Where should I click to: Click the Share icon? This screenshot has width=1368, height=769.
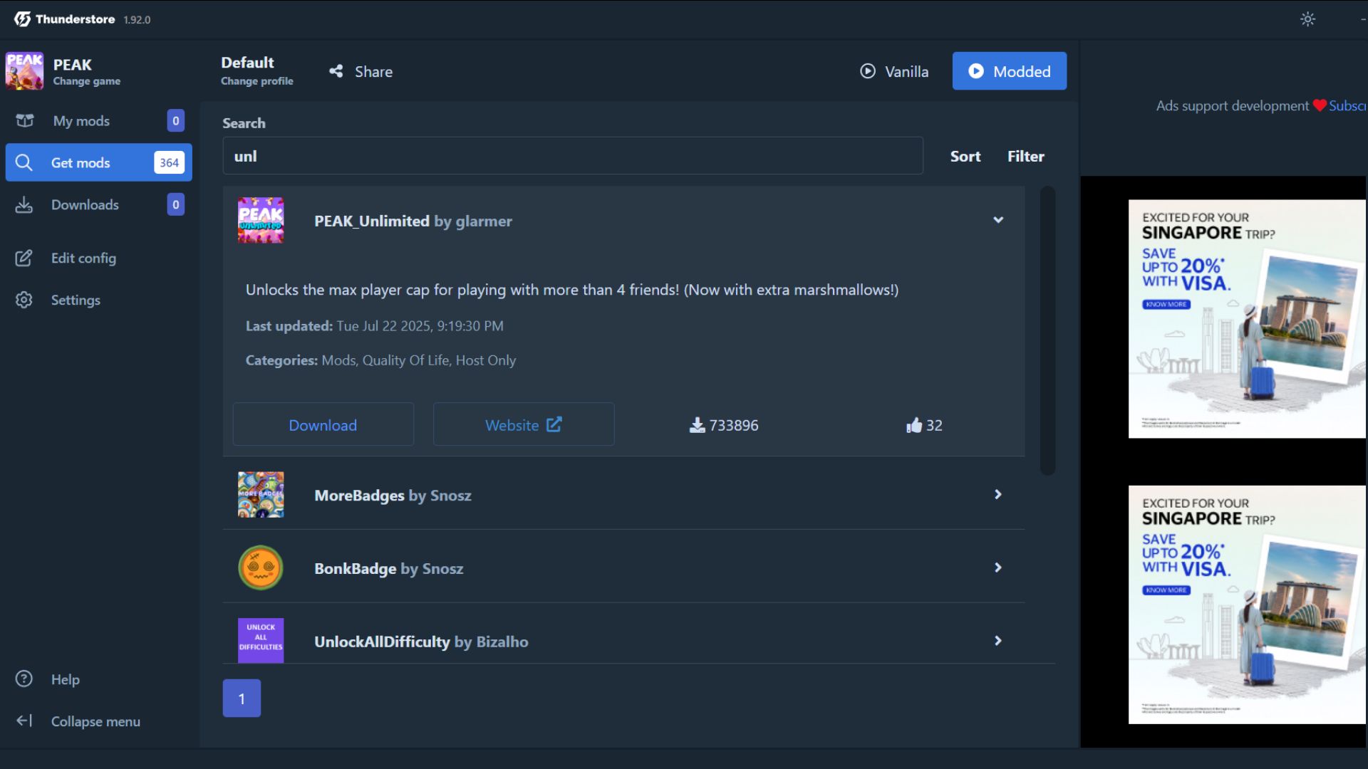coord(336,71)
